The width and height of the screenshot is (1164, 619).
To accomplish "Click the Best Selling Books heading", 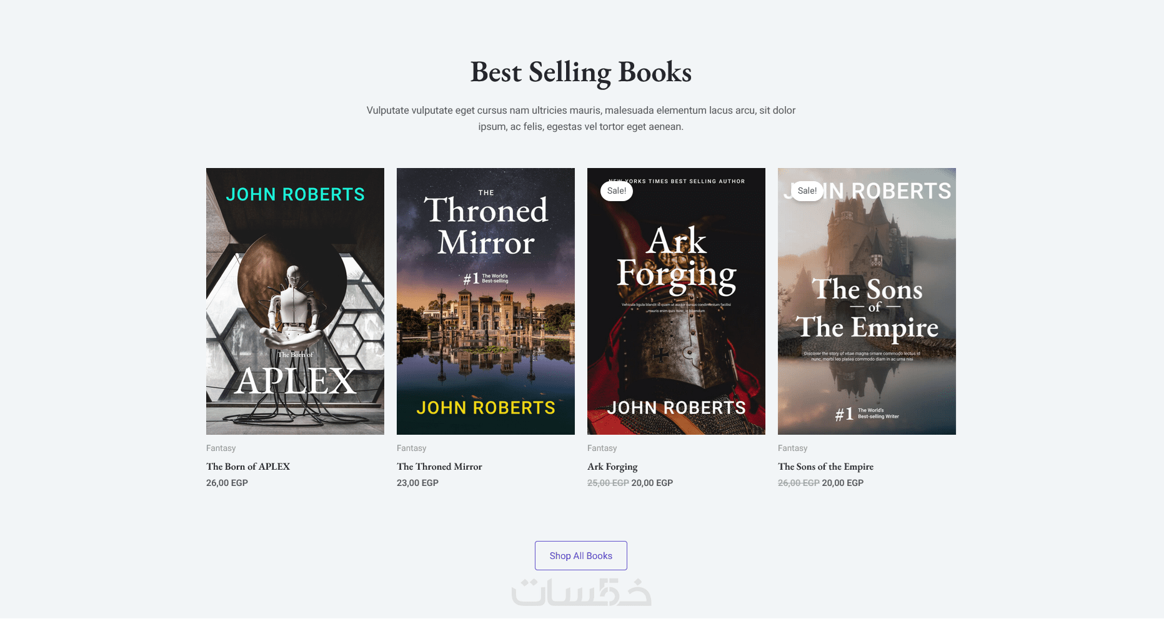I will click(x=580, y=72).
